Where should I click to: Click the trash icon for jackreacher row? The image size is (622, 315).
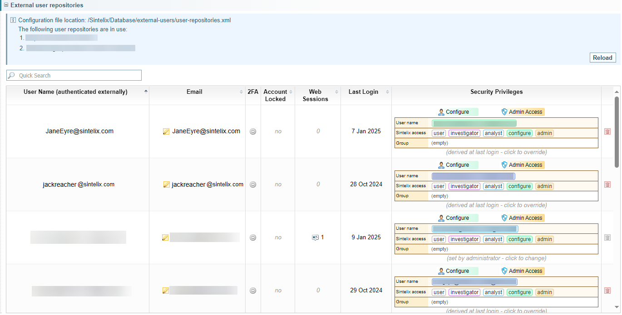(607, 184)
